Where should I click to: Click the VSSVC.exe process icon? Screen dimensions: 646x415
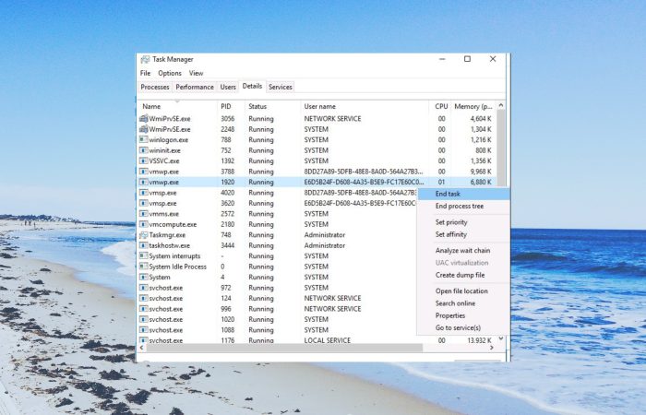[x=143, y=161]
